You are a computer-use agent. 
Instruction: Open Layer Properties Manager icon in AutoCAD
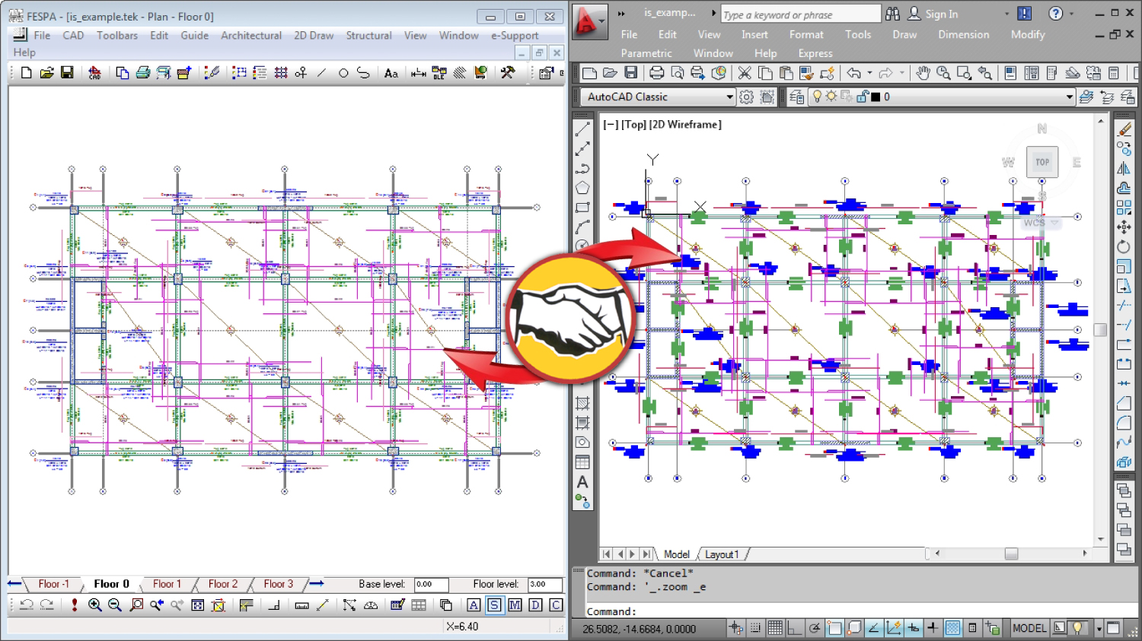(796, 97)
